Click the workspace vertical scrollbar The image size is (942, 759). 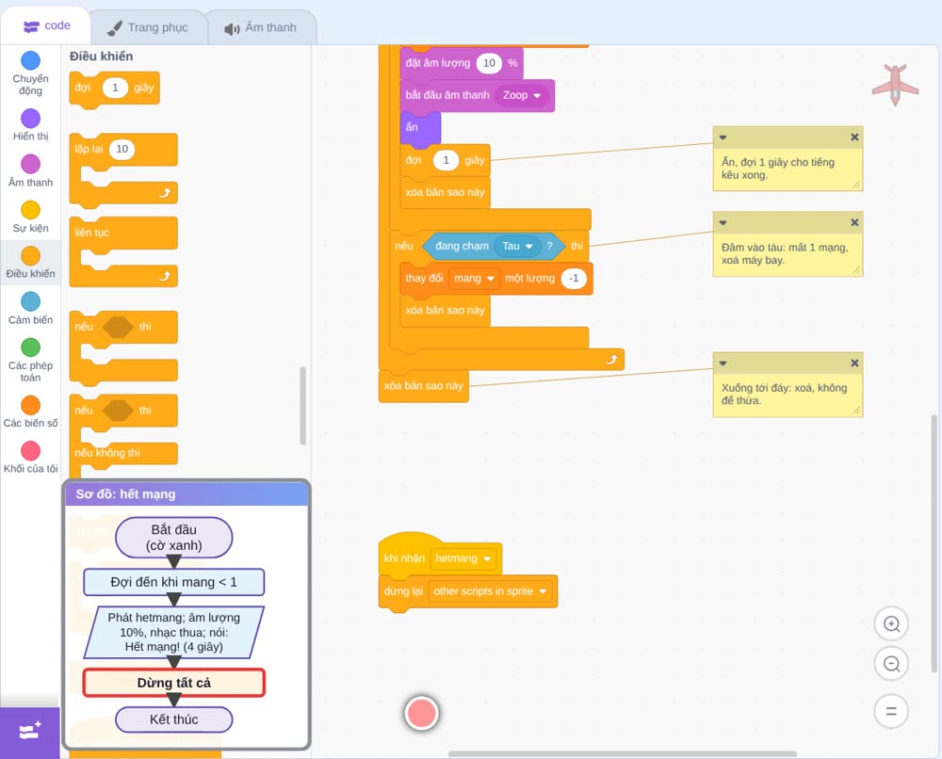tap(934, 541)
